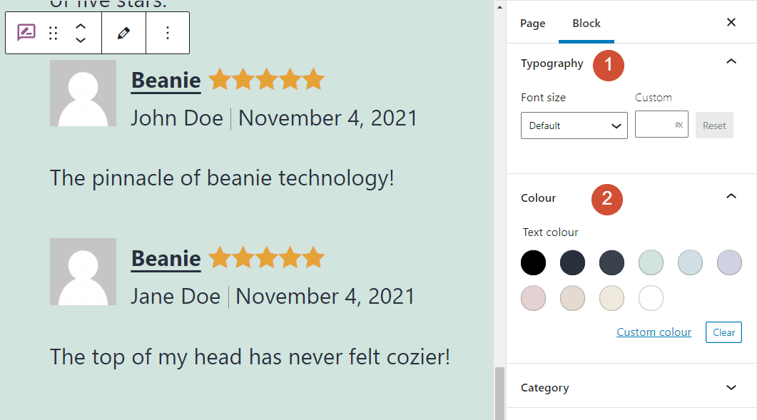Select the black text colour swatch
Screen dimensions: 757x420
[533, 262]
